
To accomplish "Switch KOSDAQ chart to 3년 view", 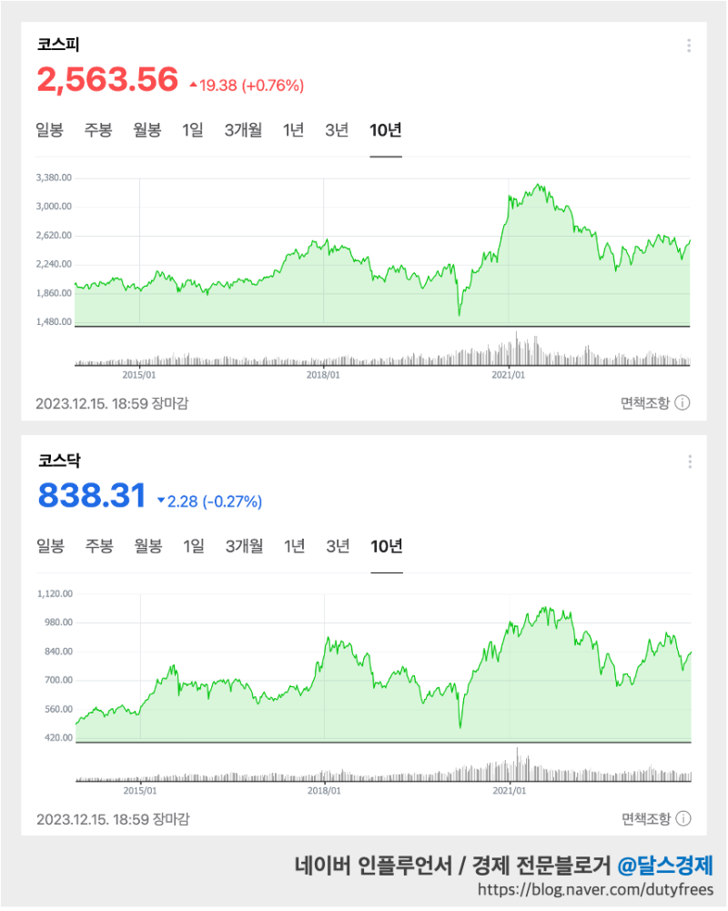I will coord(339,546).
